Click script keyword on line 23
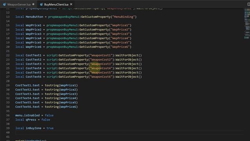 coord(52,60)
